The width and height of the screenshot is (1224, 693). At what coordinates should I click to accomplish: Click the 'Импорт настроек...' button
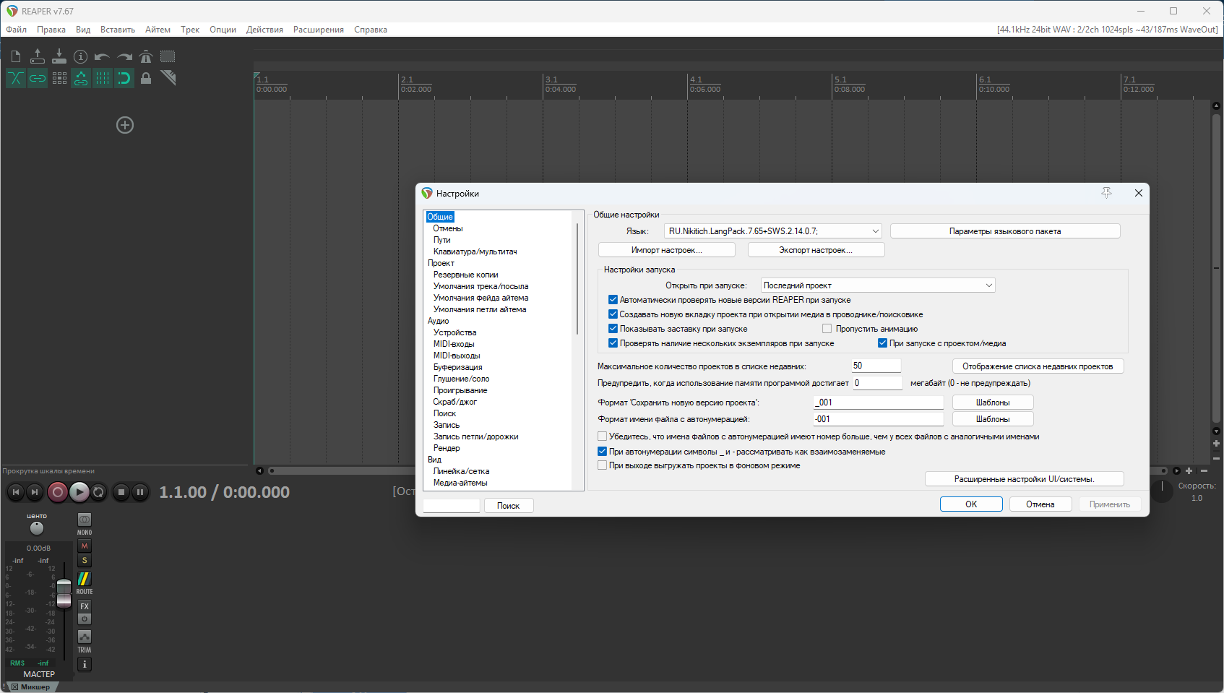click(666, 250)
